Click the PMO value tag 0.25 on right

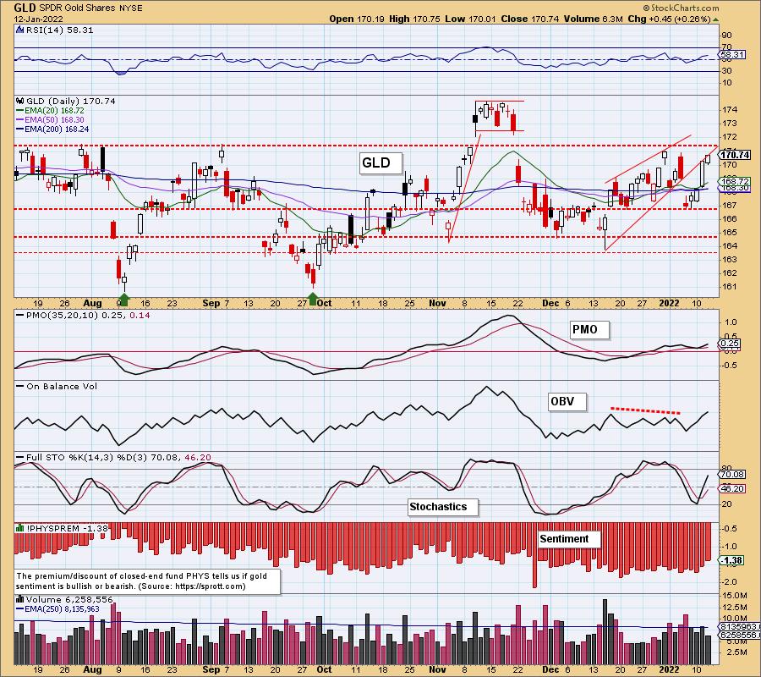pyautogui.click(x=730, y=344)
